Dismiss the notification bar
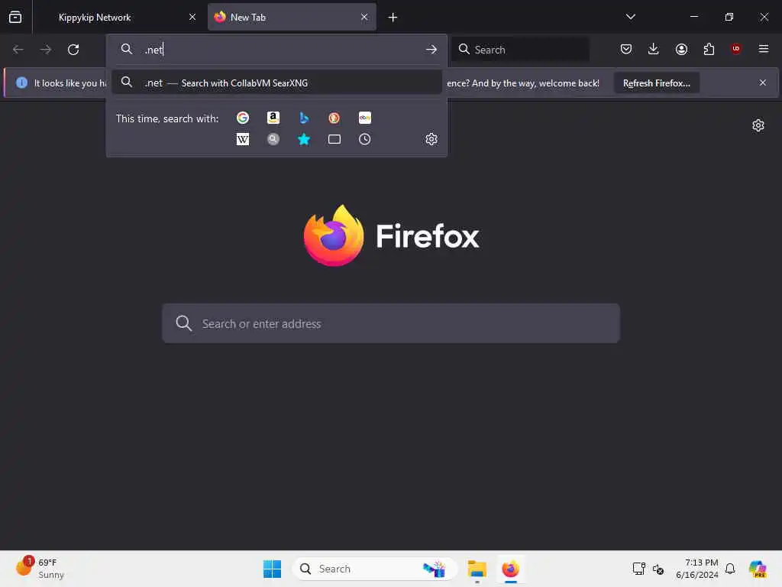Screen dimensions: 782x587 click(763, 83)
